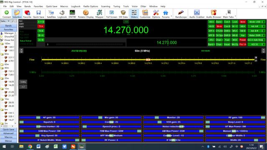Collapse the 10m folder in Favorites

pyautogui.click(x=2, y=99)
